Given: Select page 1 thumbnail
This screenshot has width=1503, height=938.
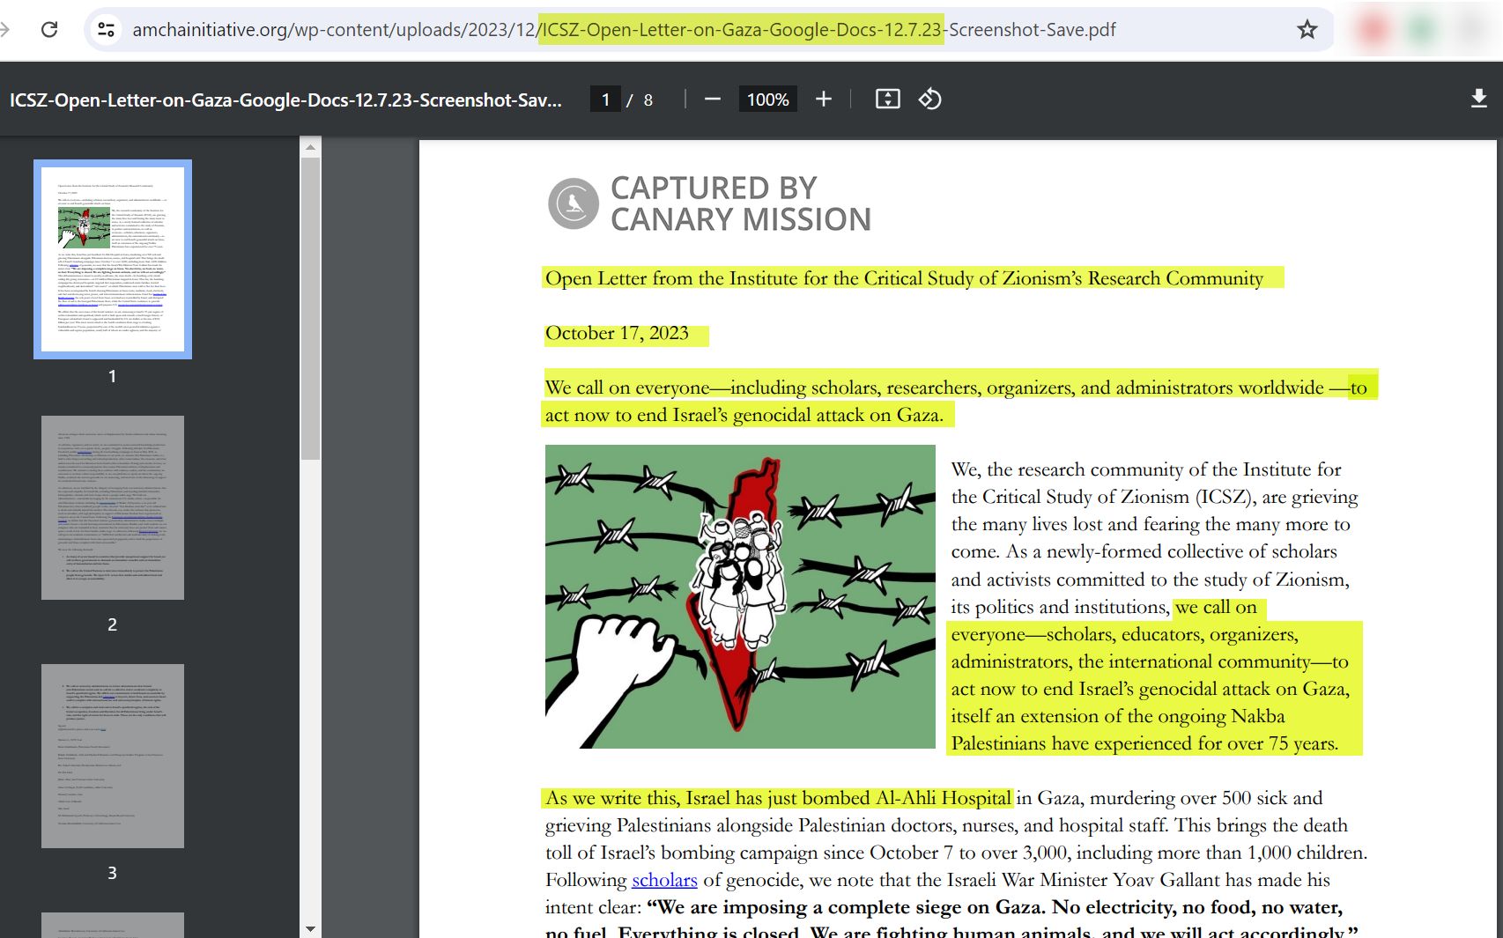Looking at the screenshot, I should (113, 259).
